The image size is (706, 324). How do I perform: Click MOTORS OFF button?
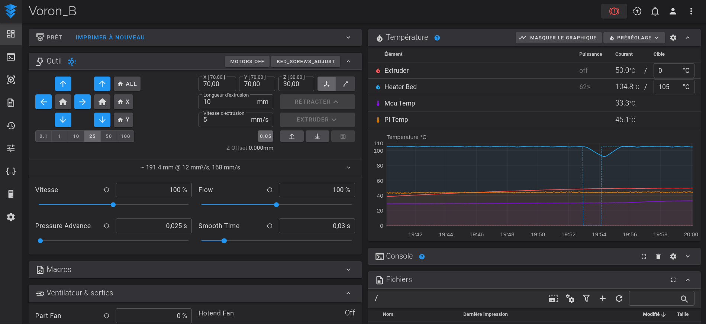247,61
